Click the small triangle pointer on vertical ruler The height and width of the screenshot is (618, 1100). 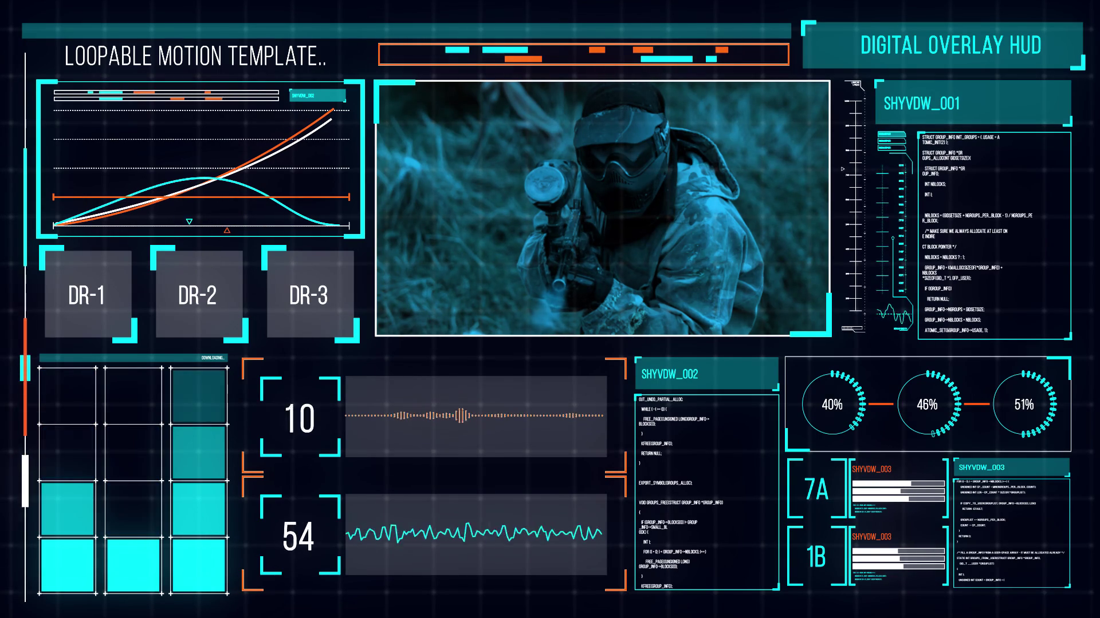coord(842,169)
